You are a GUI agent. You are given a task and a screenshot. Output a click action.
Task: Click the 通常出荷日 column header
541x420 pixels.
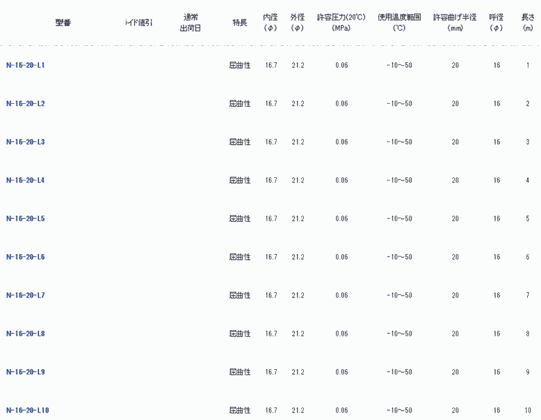[x=191, y=23]
